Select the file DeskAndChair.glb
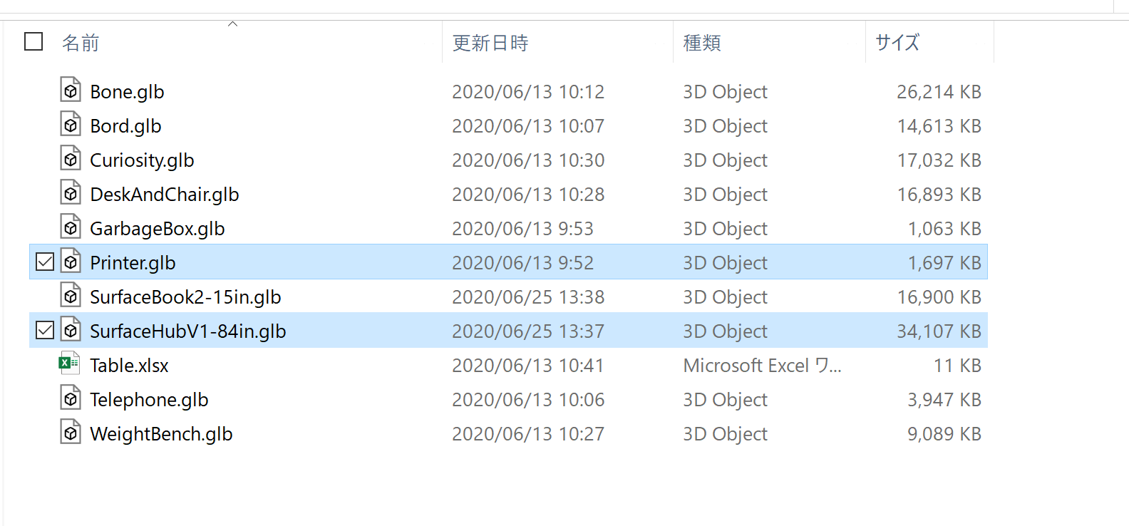The height and width of the screenshot is (526, 1129). pyautogui.click(x=165, y=193)
